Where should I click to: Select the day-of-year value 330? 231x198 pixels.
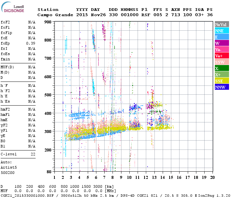(113, 15)
